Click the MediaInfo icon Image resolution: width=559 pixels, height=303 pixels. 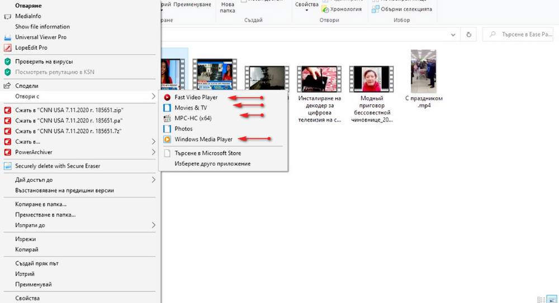pos(7,16)
